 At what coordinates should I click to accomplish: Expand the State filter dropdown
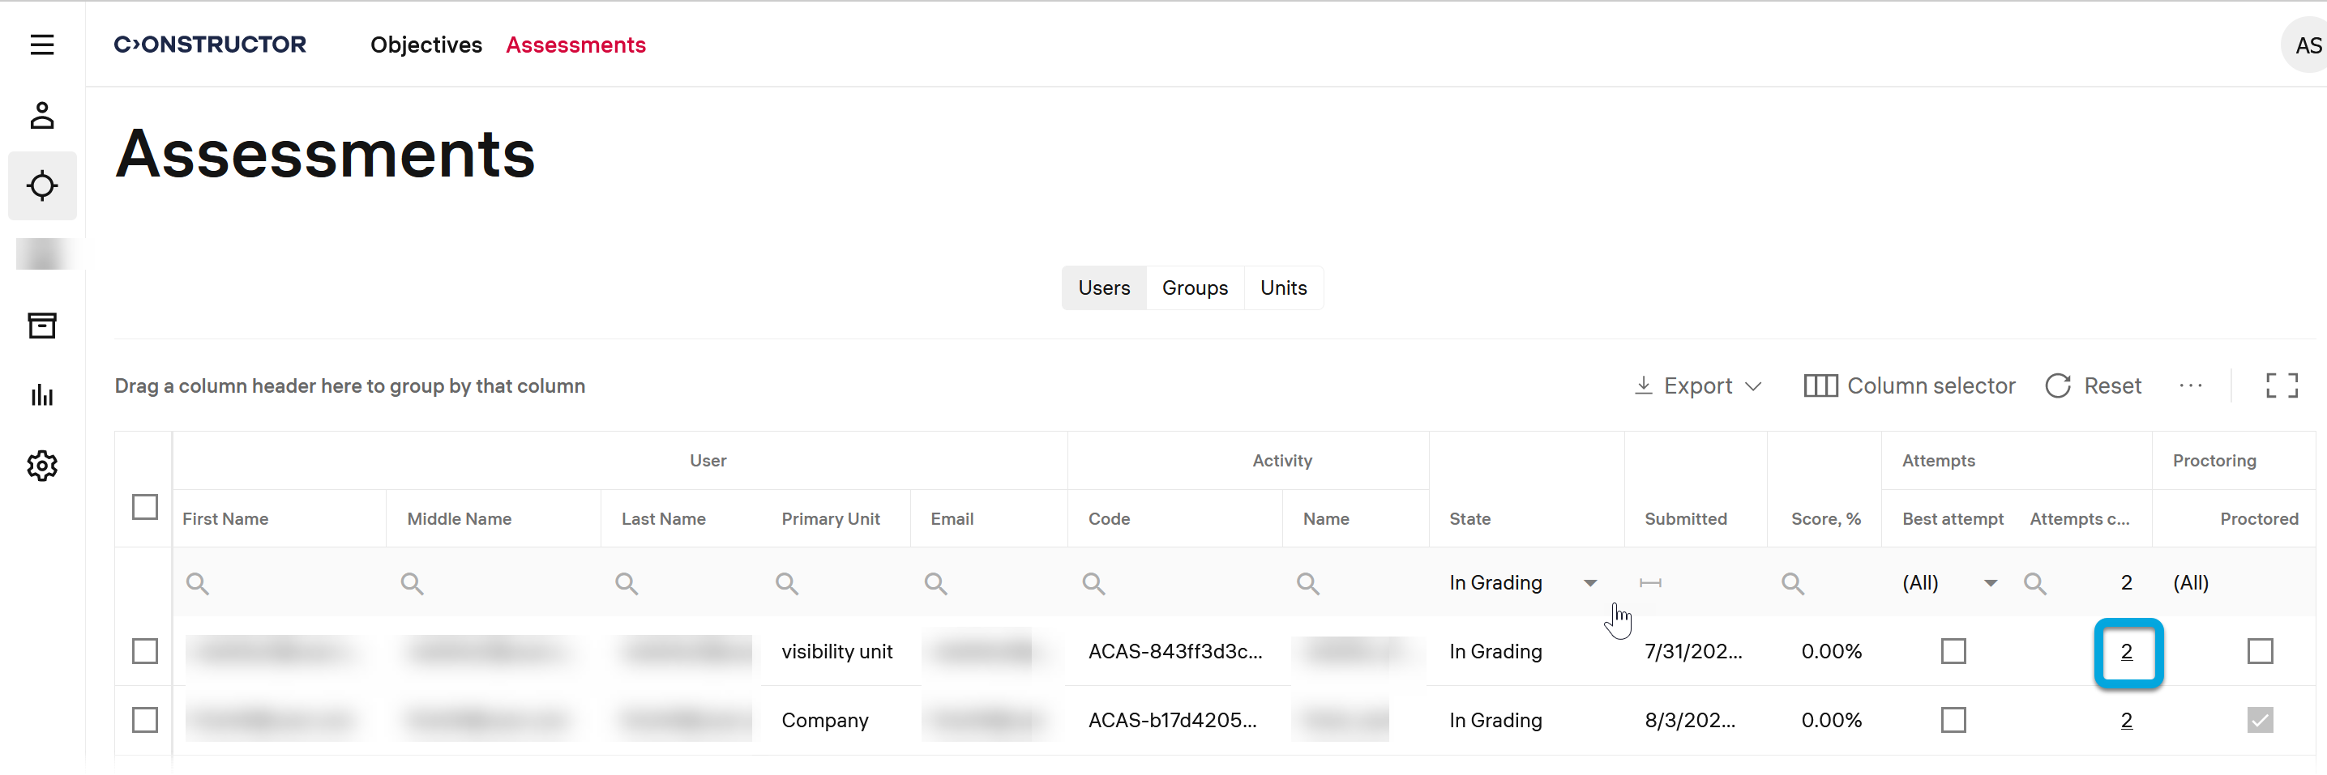tap(1590, 583)
